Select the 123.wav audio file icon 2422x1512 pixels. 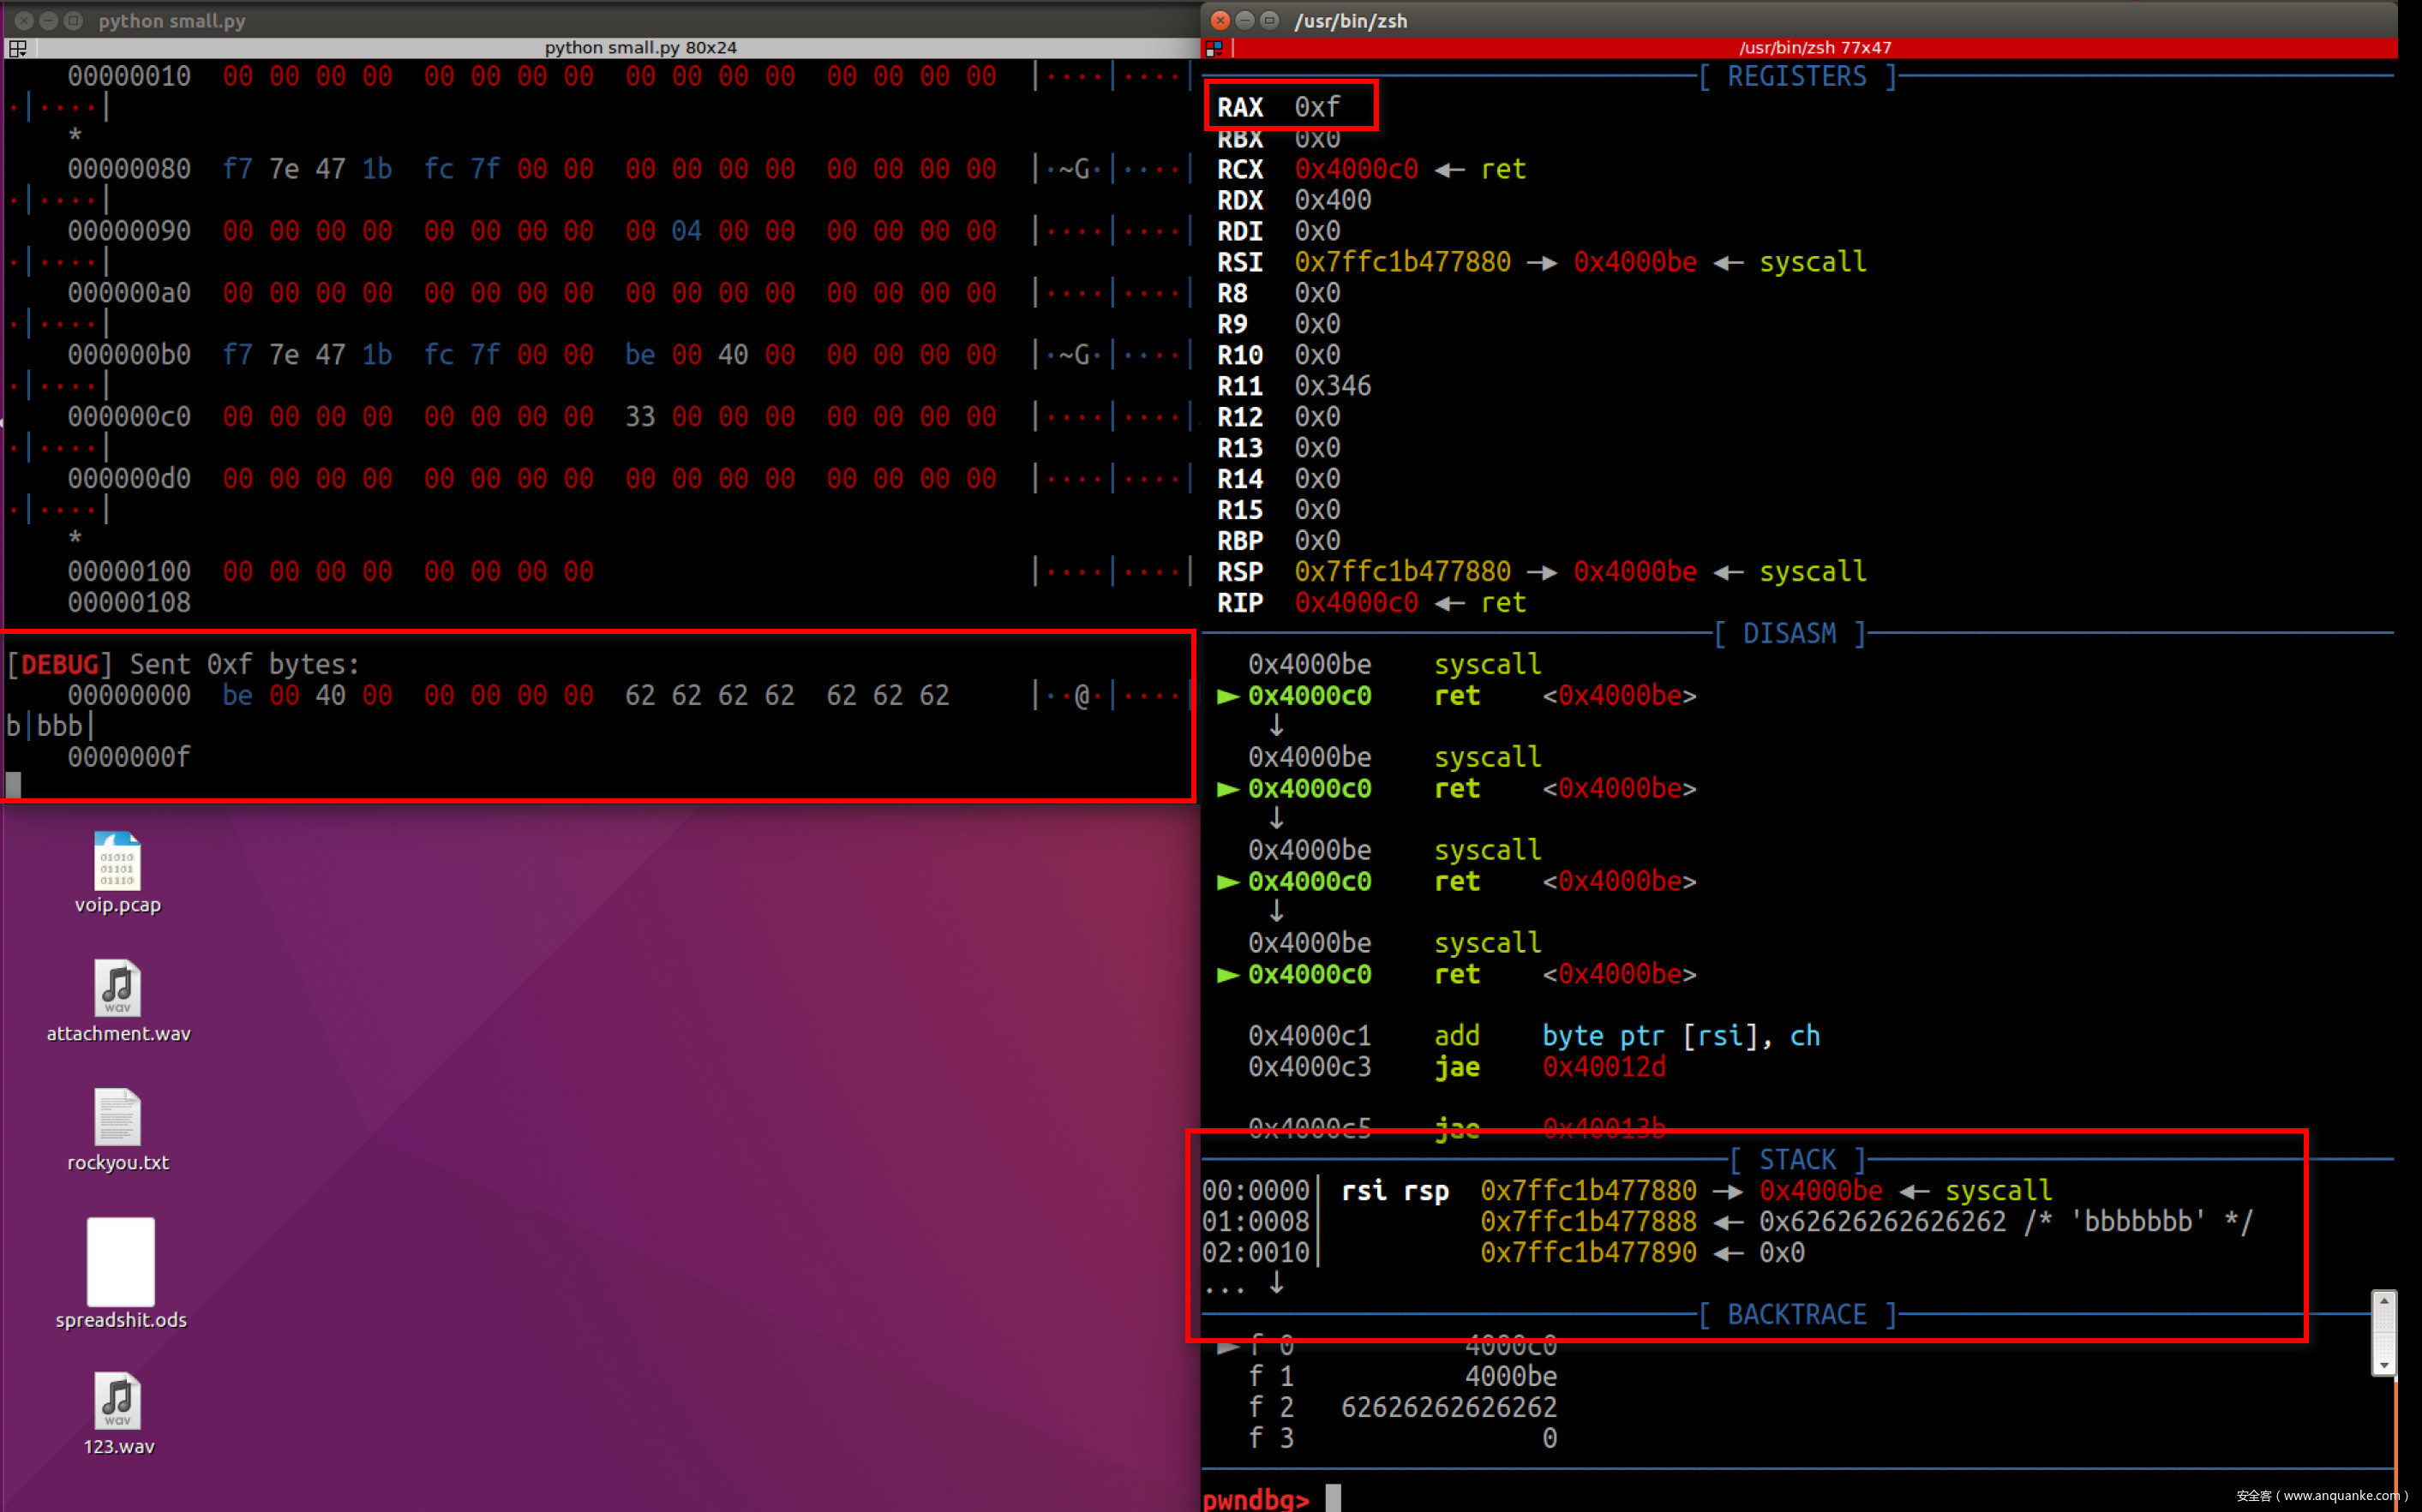[x=118, y=1401]
